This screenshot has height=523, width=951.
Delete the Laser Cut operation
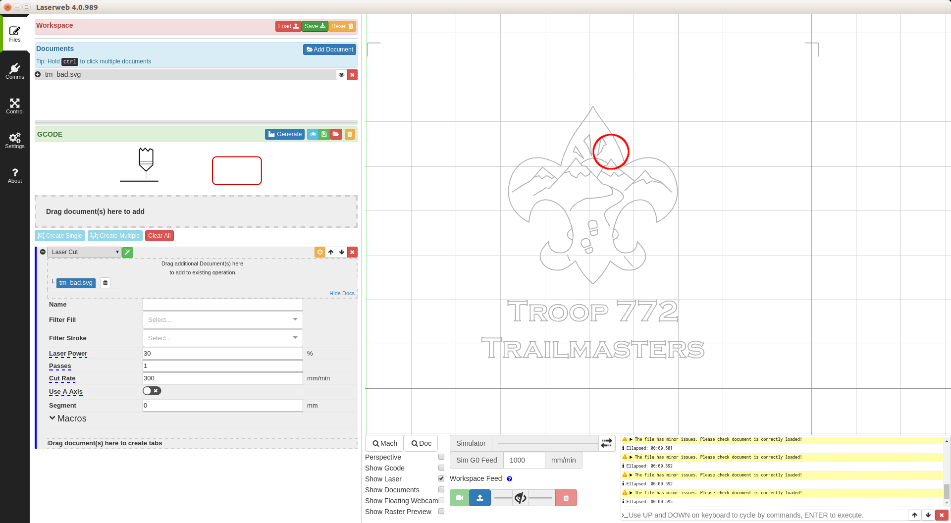[x=352, y=252]
